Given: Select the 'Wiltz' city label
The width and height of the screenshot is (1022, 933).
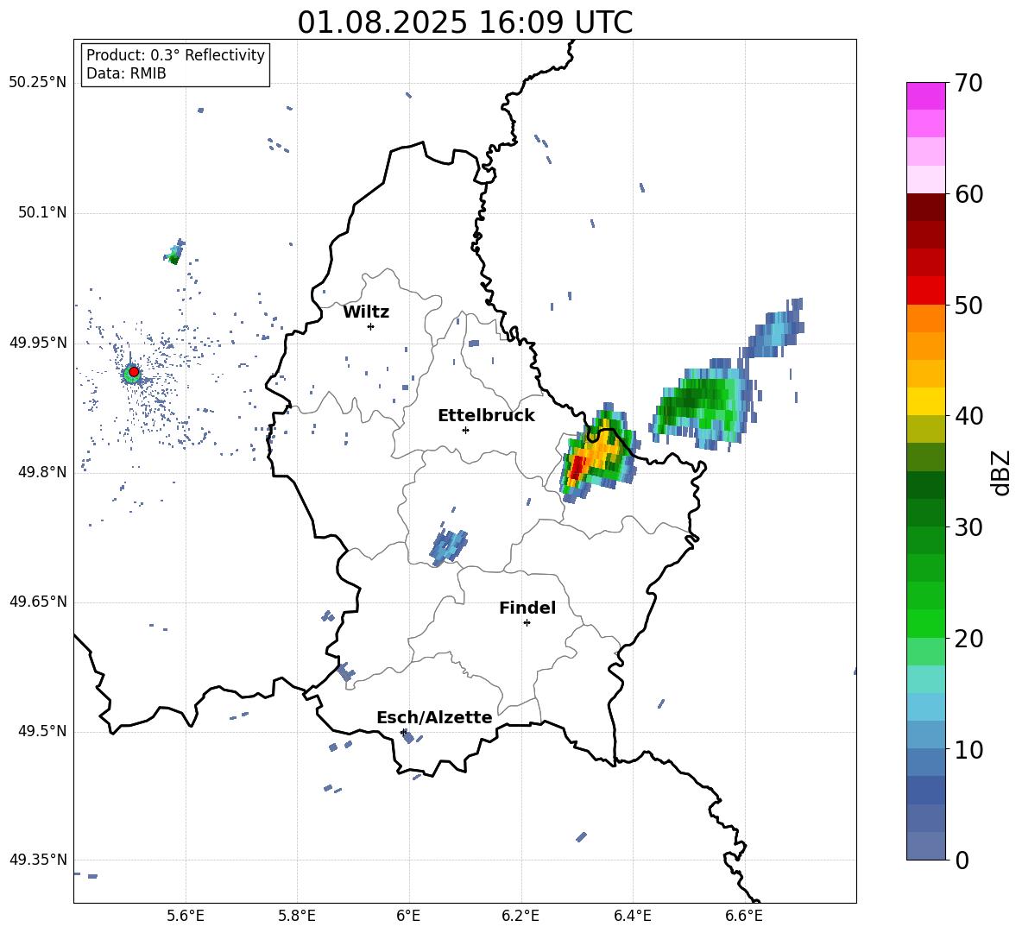Looking at the screenshot, I should click(366, 312).
